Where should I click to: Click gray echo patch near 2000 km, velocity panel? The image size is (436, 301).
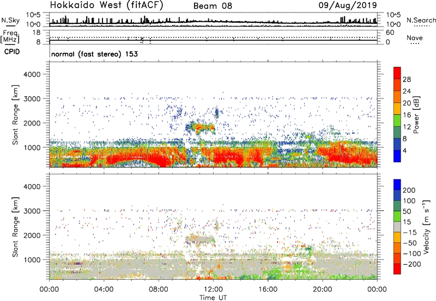(200, 239)
